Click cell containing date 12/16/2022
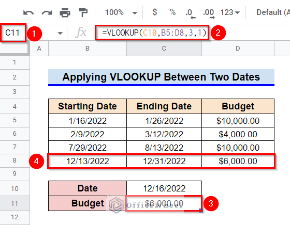 click(164, 188)
